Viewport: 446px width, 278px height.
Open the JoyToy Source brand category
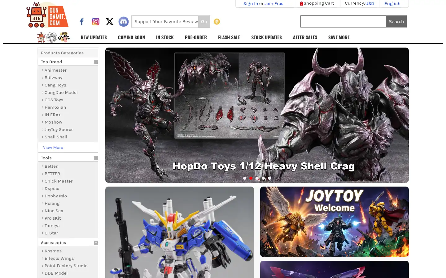click(x=59, y=130)
